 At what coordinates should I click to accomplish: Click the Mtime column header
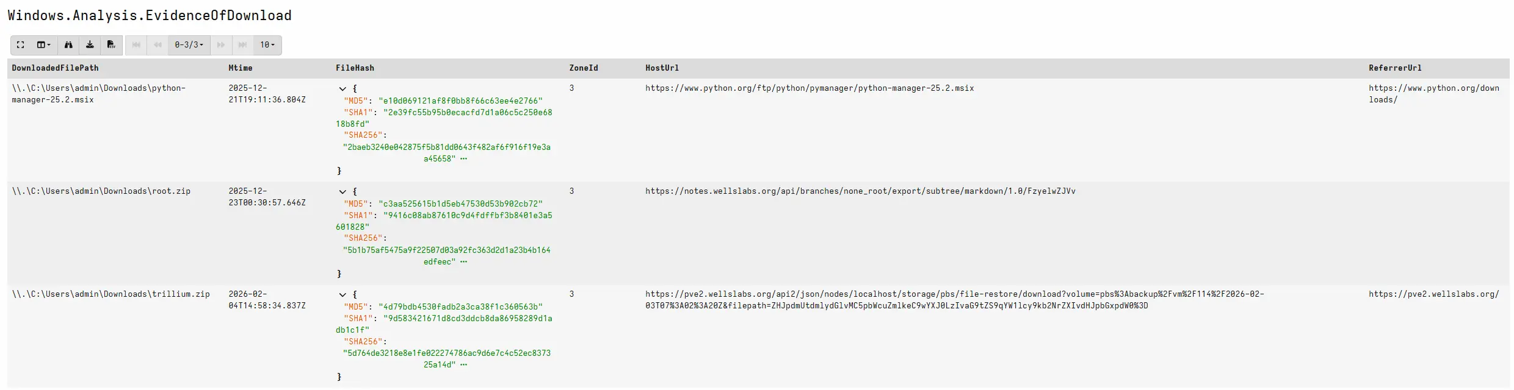[x=241, y=68]
